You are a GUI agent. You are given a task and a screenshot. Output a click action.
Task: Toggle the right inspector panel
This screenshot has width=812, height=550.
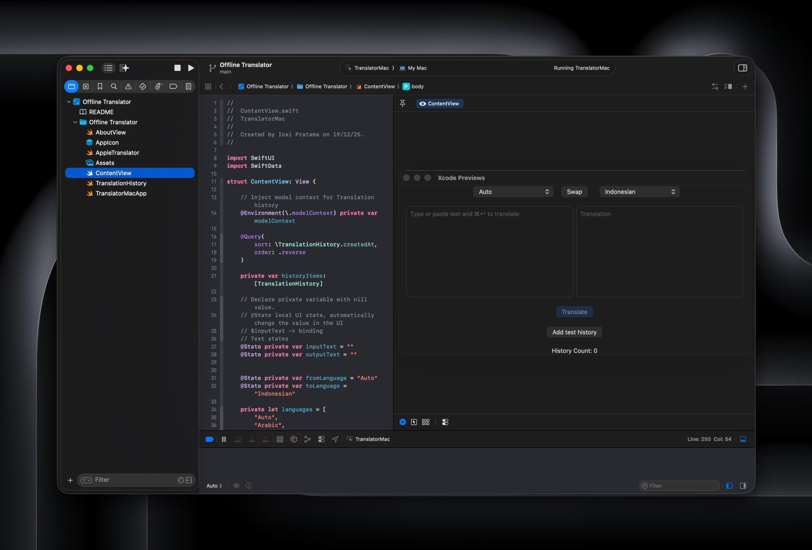(742, 68)
